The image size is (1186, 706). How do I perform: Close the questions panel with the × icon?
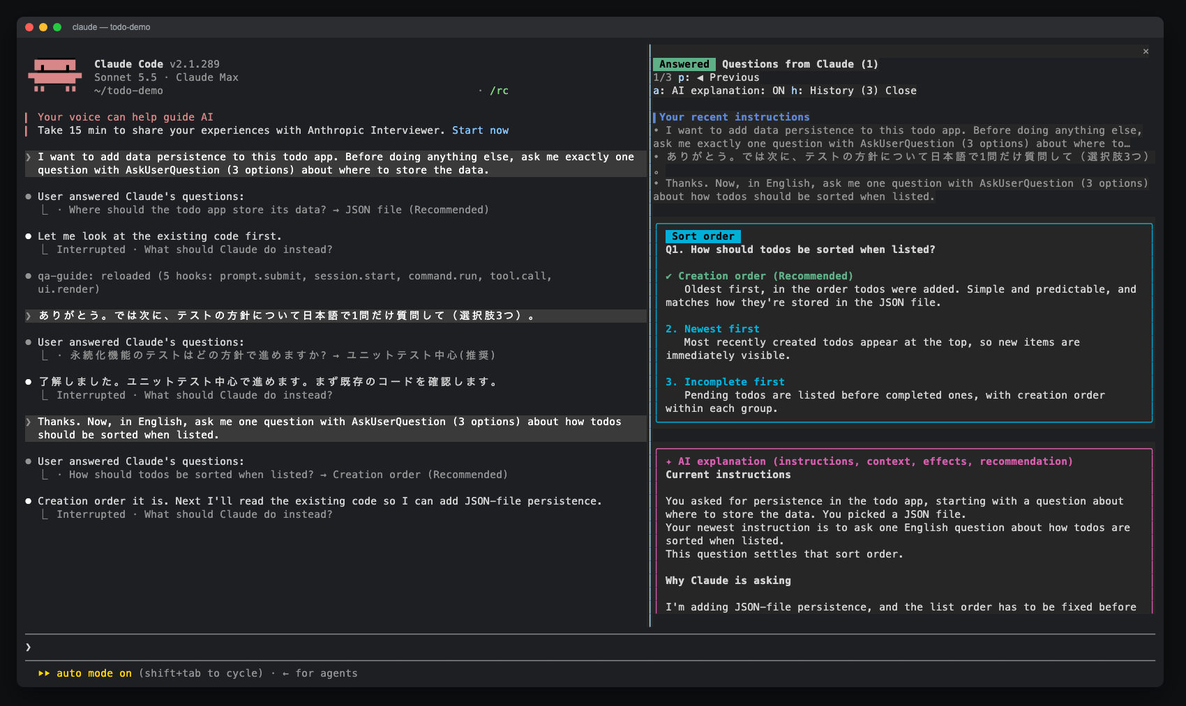[x=1146, y=51]
